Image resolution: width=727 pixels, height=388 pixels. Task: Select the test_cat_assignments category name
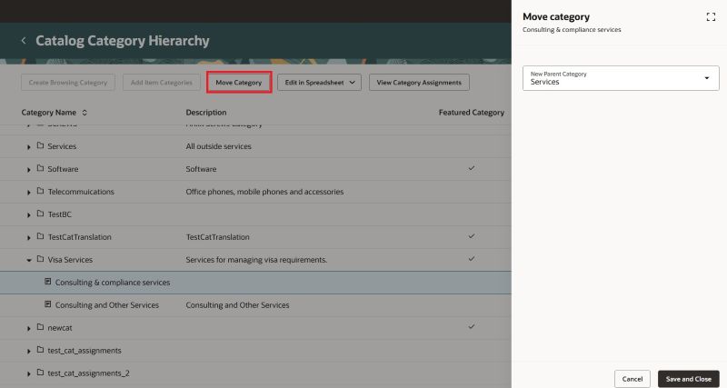tap(85, 351)
